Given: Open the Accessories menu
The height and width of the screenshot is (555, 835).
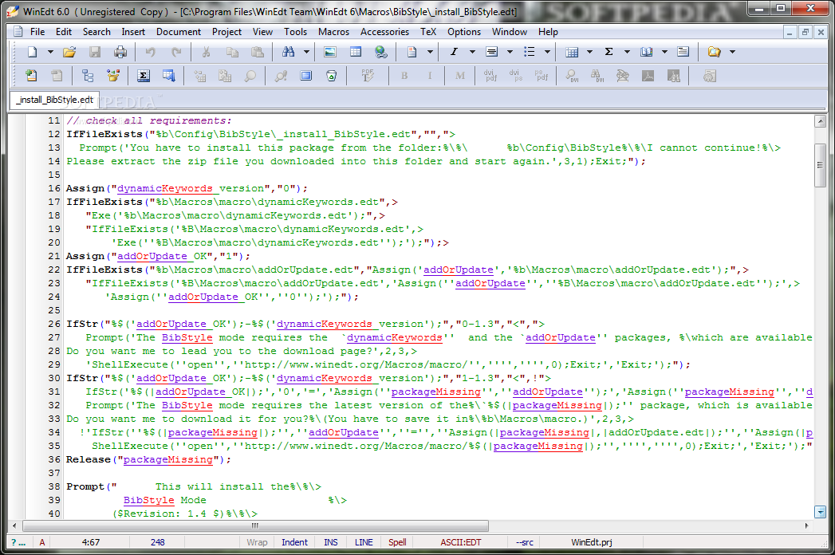Looking at the screenshot, I should tap(384, 32).
